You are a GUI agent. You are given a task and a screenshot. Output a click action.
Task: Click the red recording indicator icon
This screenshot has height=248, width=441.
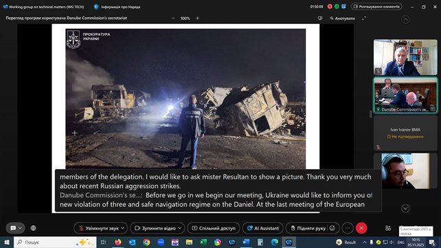pyautogui.click(x=330, y=6)
